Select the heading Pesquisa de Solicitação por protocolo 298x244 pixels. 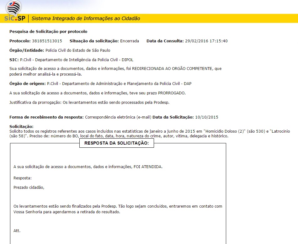48,32
